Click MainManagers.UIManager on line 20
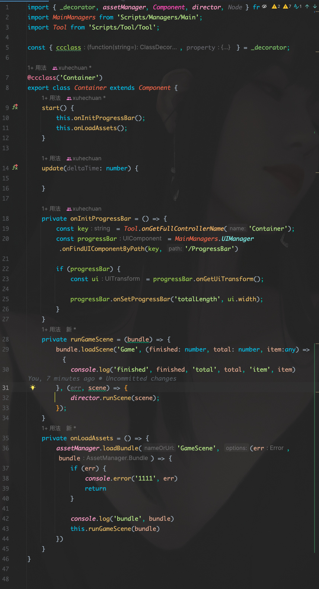The width and height of the screenshot is (319, 589). pyautogui.click(x=214, y=239)
